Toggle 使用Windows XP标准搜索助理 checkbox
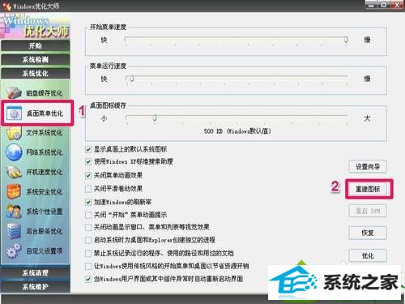The image size is (405, 304). 88,162
